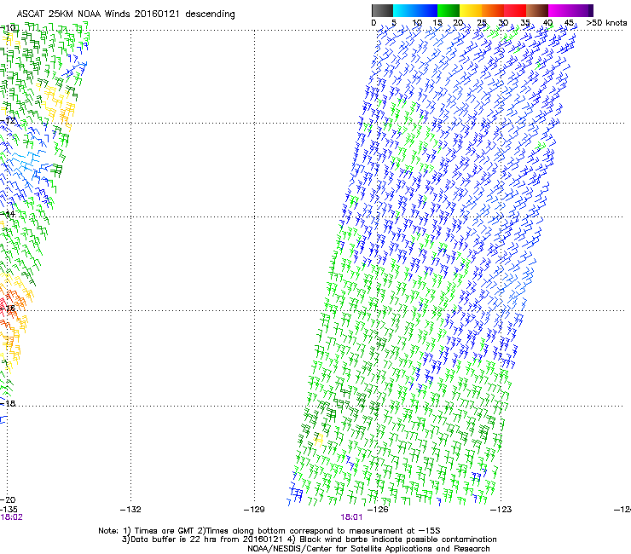Click the '>50 knots' legend label
The height and width of the screenshot is (554, 631).
[x=606, y=23]
